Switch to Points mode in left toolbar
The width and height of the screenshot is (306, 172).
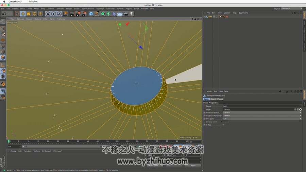[x=3, y=46]
